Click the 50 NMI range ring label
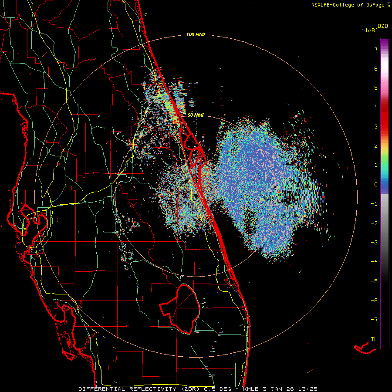Screen dimensions: 392x392 coord(196,115)
